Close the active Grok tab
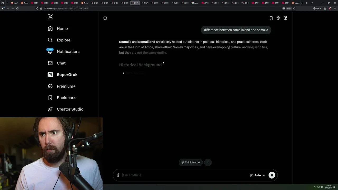This screenshot has height=190, width=338. click(138, 3)
